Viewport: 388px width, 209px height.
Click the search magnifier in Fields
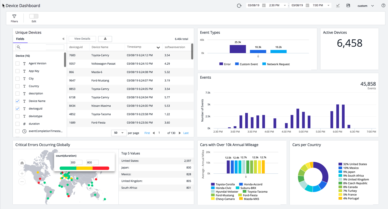click(x=19, y=47)
